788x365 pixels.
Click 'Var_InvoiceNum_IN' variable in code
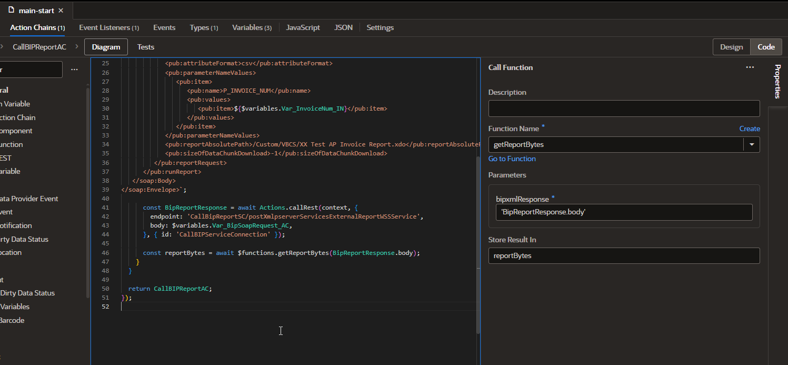coord(314,108)
